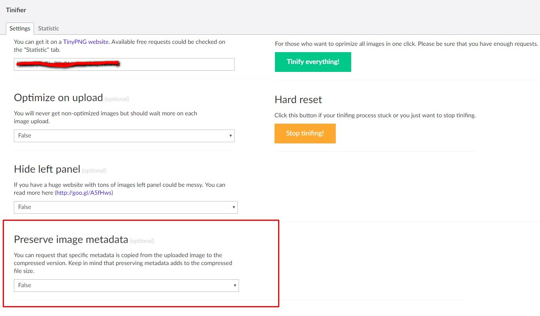The image size is (540, 316).
Task: Follow the goo.gl/A5fHws link
Action: 84,193
